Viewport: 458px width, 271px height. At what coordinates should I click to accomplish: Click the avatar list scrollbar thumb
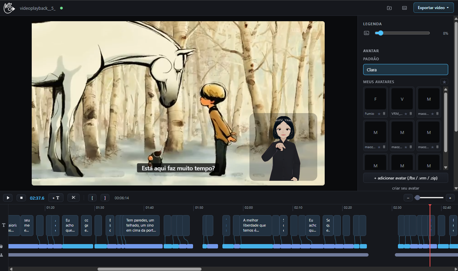click(446, 122)
